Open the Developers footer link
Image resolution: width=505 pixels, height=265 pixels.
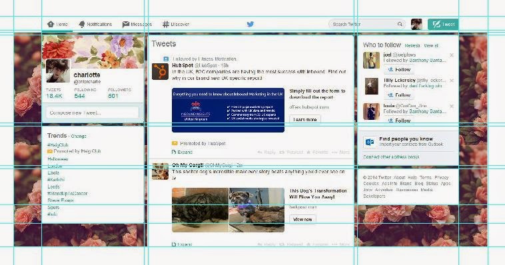pyautogui.click(x=374, y=196)
